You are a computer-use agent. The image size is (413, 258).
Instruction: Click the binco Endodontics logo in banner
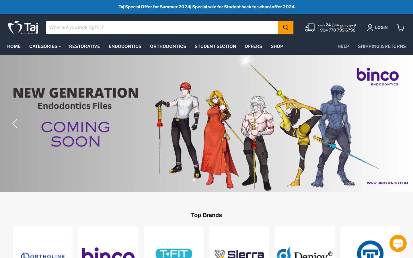377,77
